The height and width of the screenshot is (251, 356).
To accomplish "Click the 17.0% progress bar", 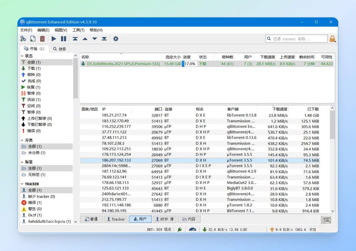I will point(189,64).
